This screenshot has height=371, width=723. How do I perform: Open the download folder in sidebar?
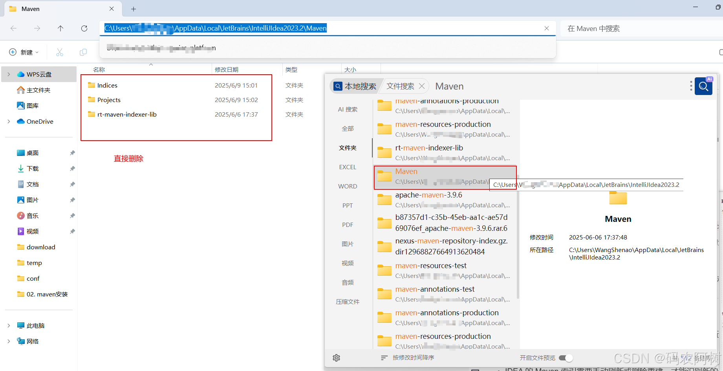point(41,247)
